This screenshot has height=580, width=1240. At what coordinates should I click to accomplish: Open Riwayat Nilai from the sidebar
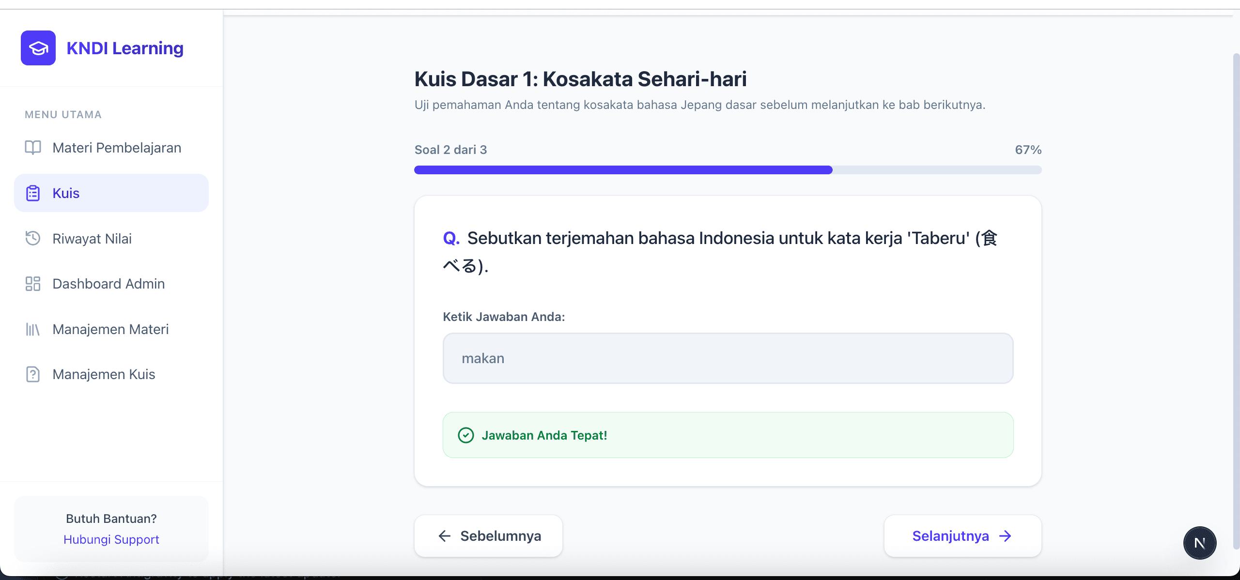point(111,239)
